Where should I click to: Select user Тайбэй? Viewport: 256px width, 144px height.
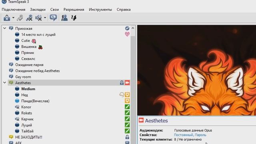(27, 131)
